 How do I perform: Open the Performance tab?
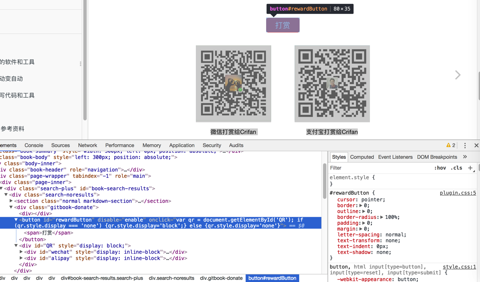pos(120,145)
